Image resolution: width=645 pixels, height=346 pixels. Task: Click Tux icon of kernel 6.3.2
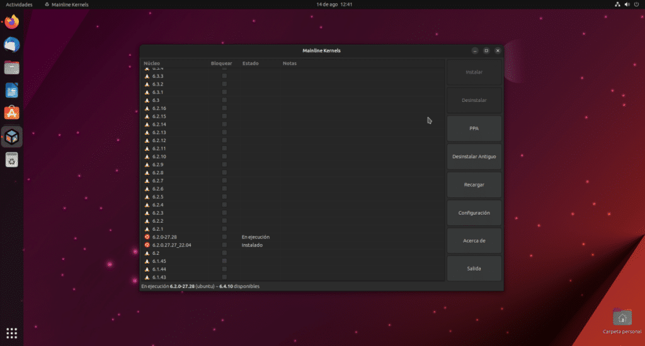point(147,84)
